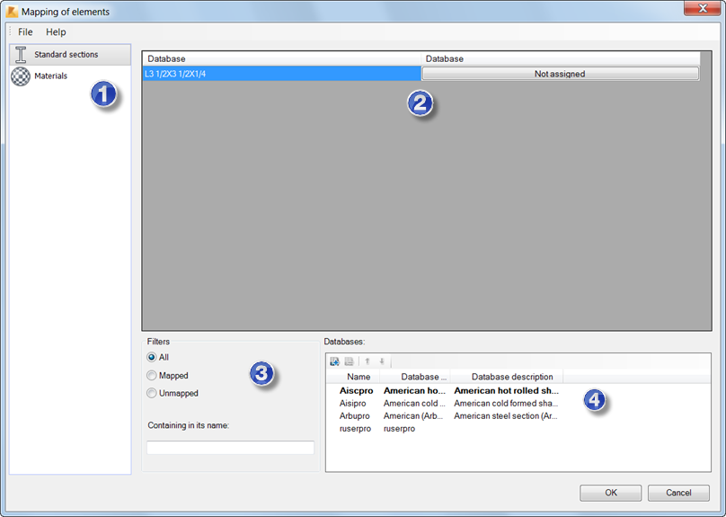Click the Standard sections I-beam icon
Viewport: 726px width, 517px height.
(21, 55)
